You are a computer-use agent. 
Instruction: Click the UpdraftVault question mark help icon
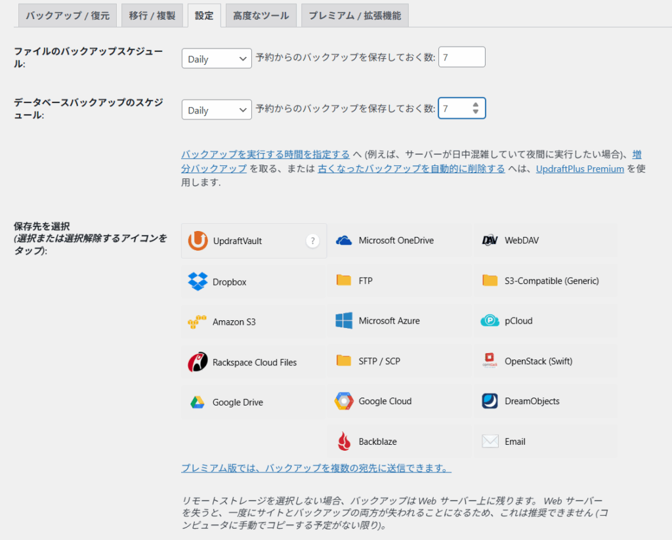pos(313,241)
